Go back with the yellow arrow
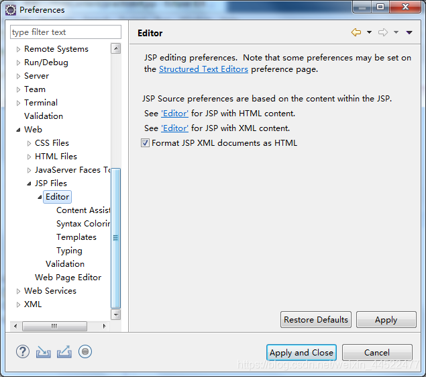426x377 pixels. [356, 32]
